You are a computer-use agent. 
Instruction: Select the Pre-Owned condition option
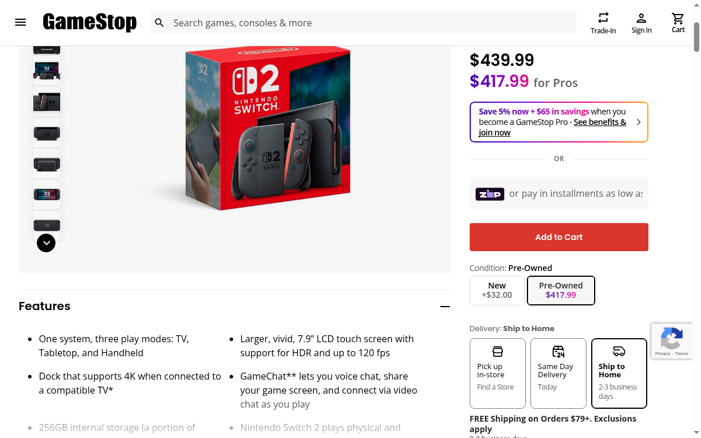click(x=561, y=290)
